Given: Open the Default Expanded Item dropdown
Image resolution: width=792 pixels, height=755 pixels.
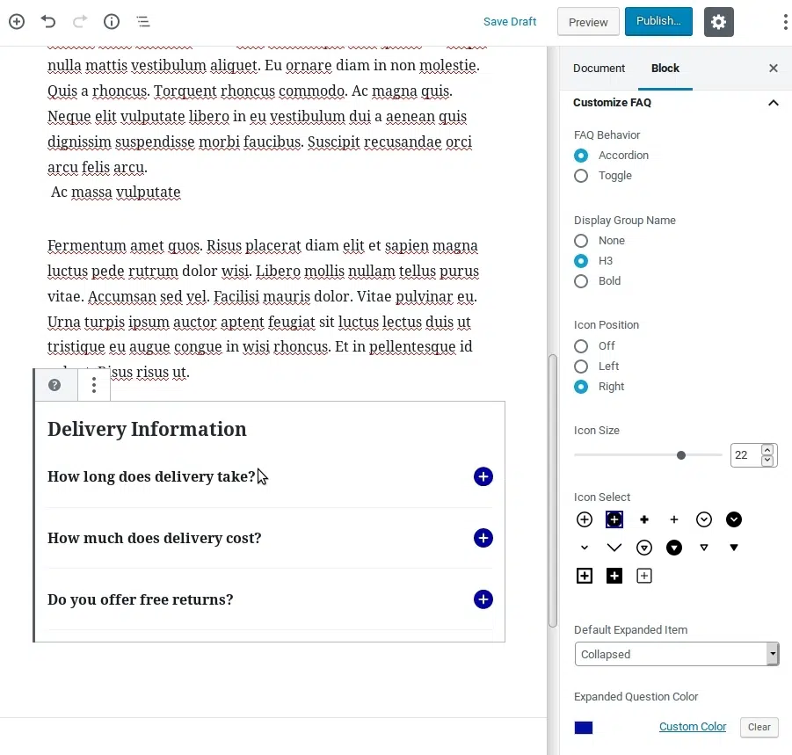Looking at the screenshot, I should pyautogui.click(x=676, y=654).
